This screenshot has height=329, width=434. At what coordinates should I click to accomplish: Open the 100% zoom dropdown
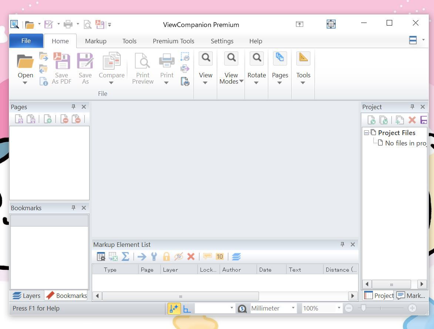tap(339, 308)
